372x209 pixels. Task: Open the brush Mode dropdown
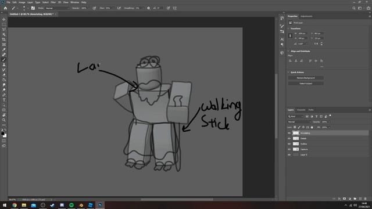coord(57,8)
